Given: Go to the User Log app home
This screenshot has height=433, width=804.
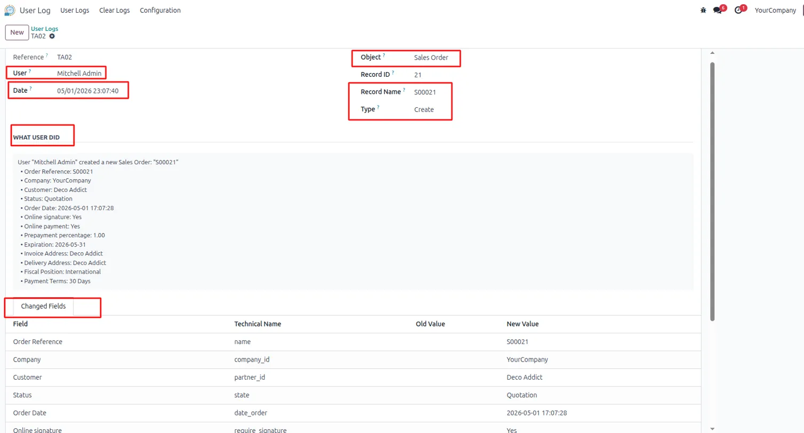Looking at the screenshot, I should 35,10.
